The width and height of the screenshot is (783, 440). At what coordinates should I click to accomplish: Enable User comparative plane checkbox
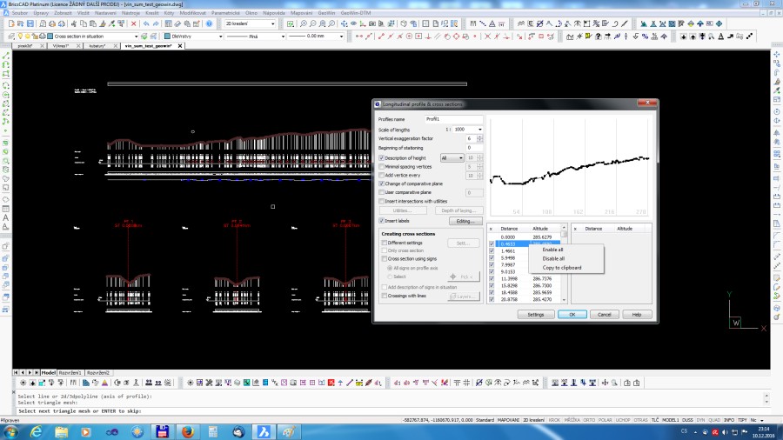tap(382, 192)
